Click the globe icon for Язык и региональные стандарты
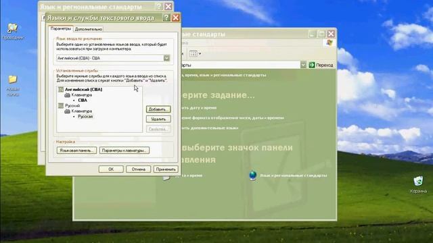This screenshot has width=433, height=243. [252, 175]
